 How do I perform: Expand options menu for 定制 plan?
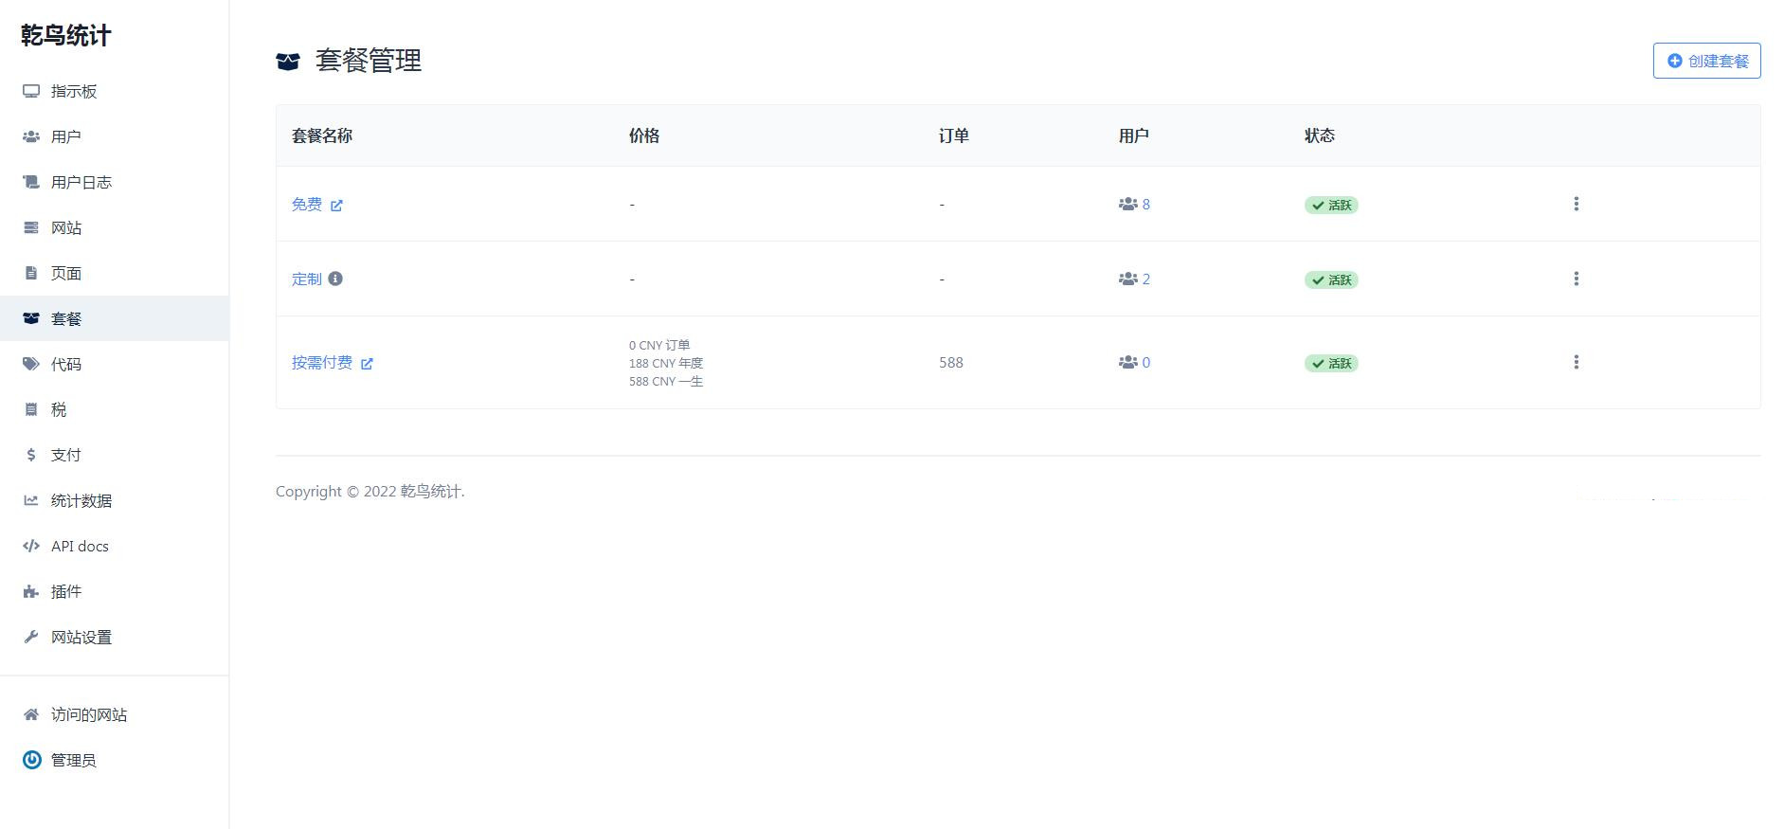pyautogui.click(x=1576, y=279)
